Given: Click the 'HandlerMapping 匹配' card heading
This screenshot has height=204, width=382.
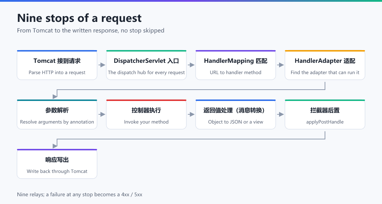Looking at the screenshot, I should tap(236, 61).
